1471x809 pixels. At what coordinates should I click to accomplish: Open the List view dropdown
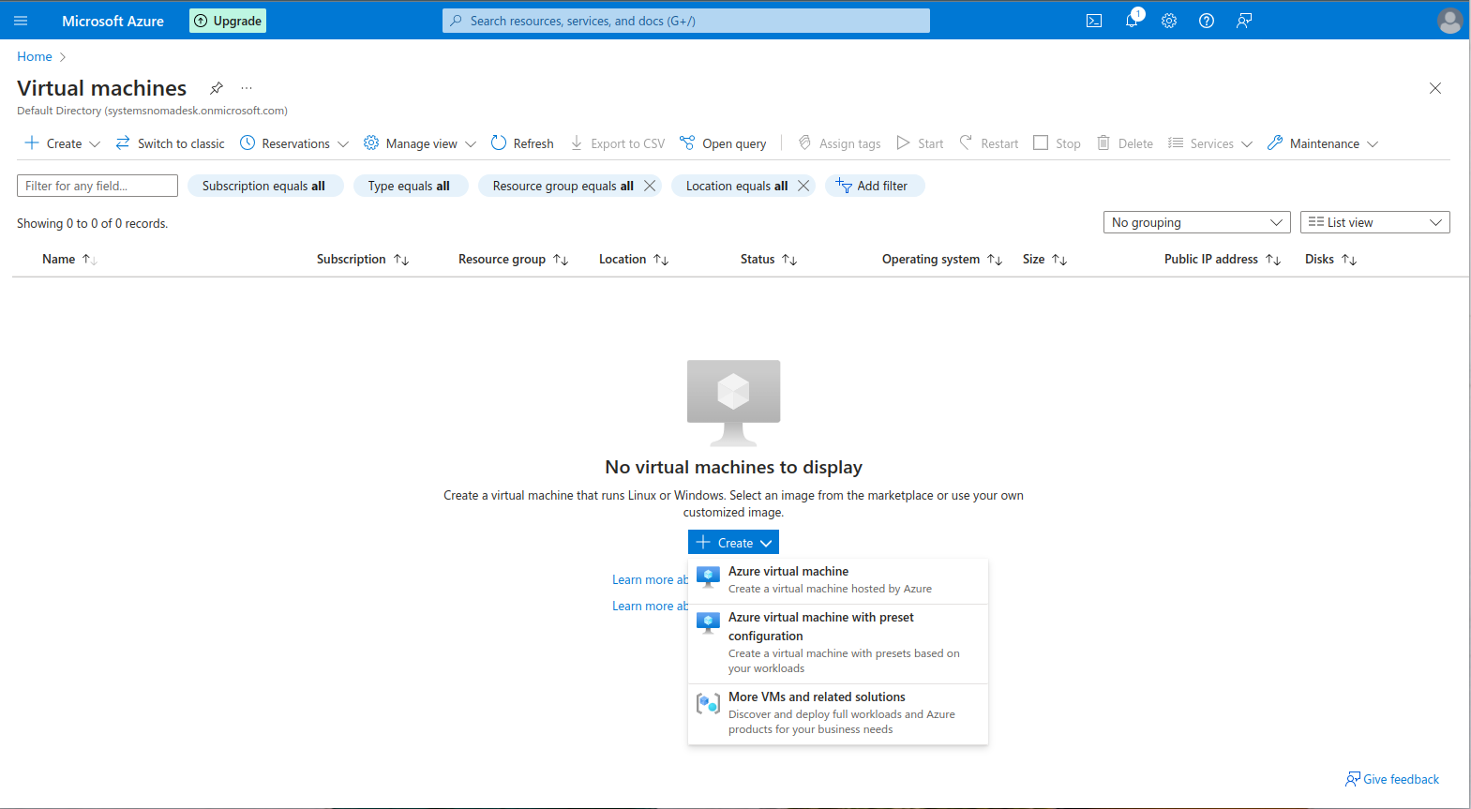[1375, 222]
